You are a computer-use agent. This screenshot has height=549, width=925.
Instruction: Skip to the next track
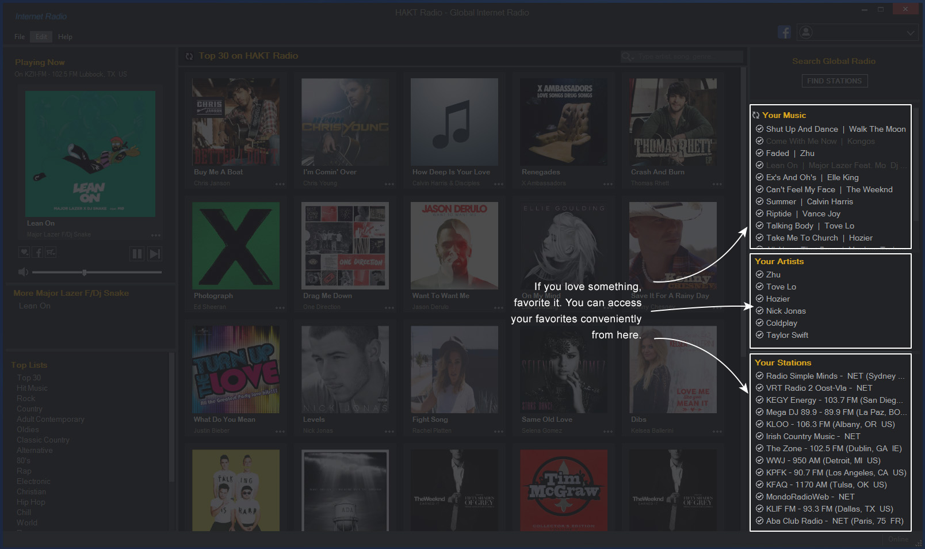point(155,254)
